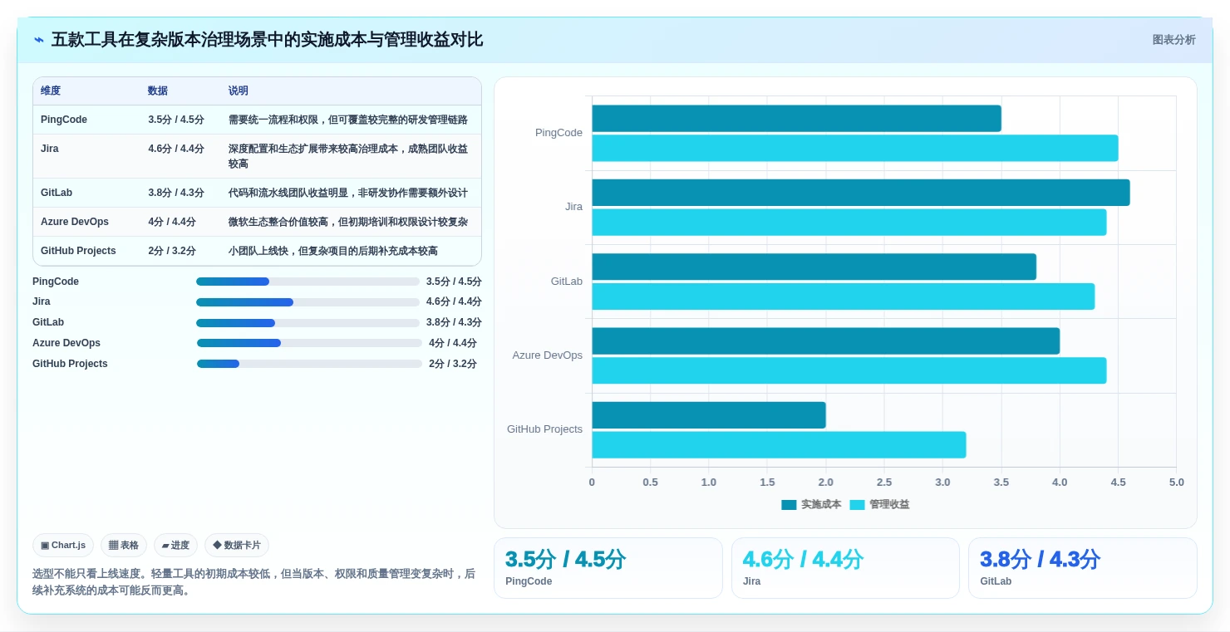Click table cell 2分 / 3.2分

pyautogui.click(x=172, y=251)
